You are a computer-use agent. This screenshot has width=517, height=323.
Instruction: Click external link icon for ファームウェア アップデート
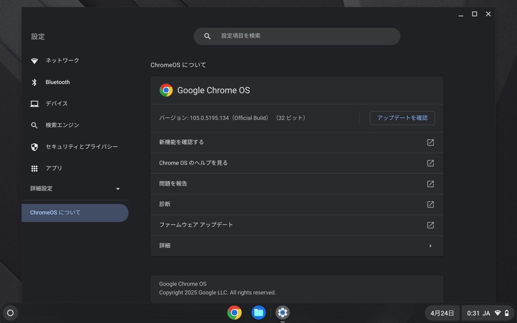(430, 225)
